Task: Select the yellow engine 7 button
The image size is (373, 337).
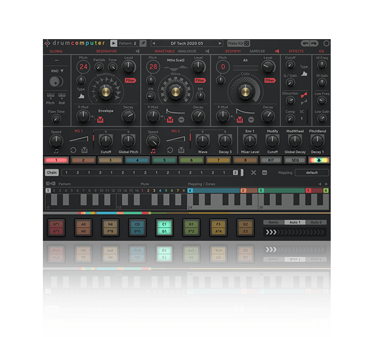Action: click(218, 160)
